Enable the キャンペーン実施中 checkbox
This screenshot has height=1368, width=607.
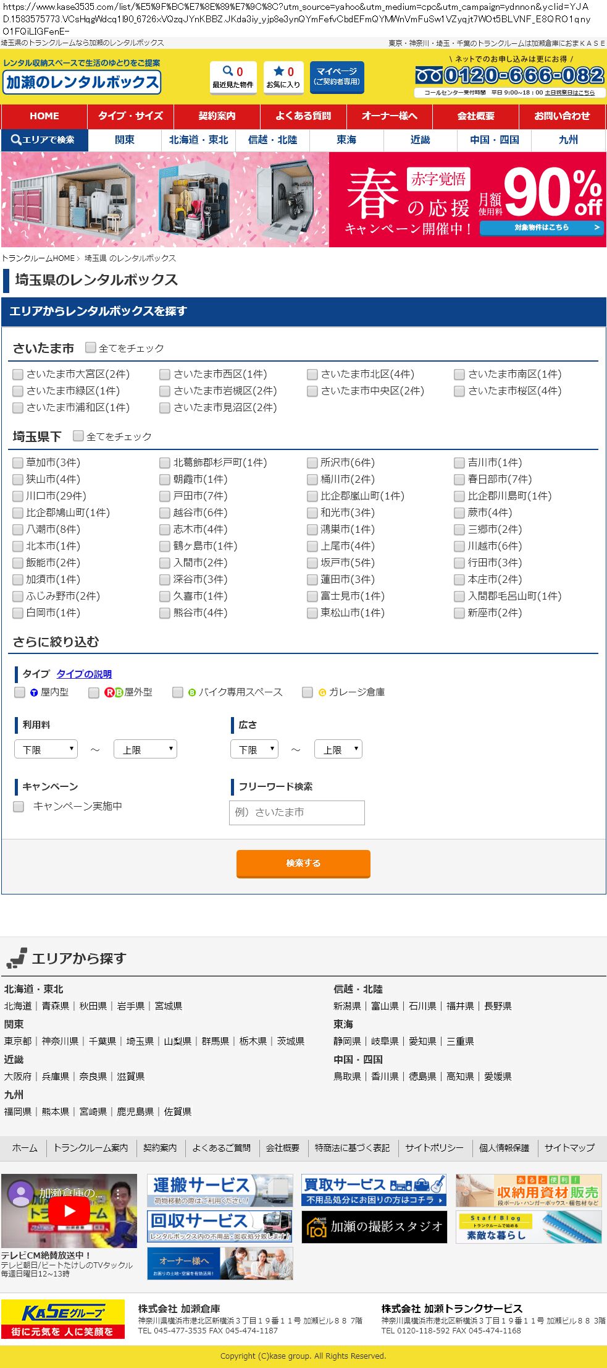coord(19,807)
